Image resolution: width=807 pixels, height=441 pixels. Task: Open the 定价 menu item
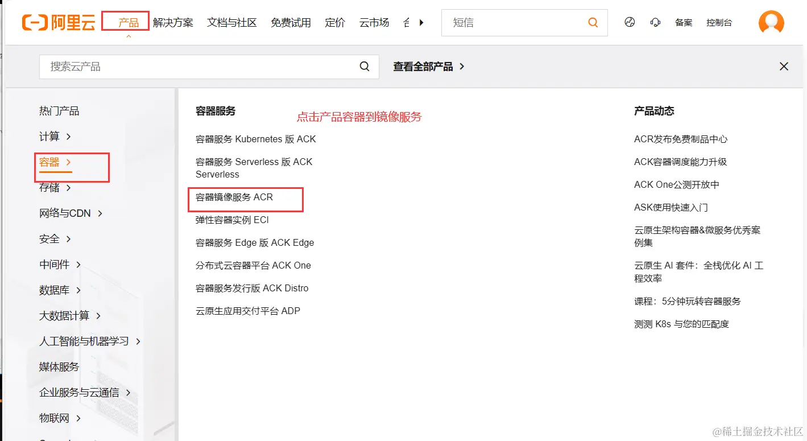[x=335, y=23]
